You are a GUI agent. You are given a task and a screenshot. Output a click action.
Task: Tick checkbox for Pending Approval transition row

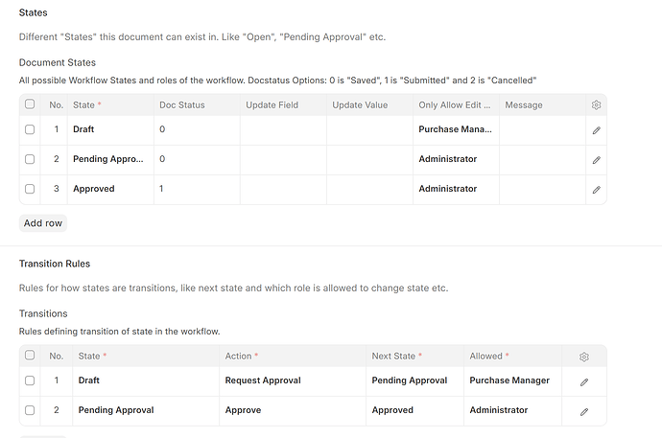pos(31,410)
